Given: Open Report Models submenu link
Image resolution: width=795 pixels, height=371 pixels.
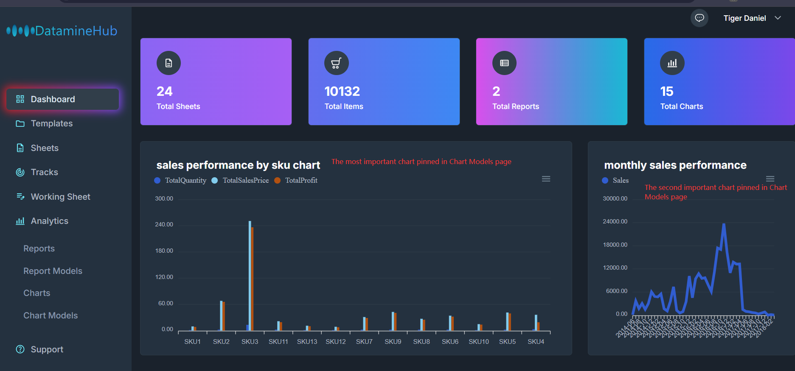Looking at the screenshot, I should (53, 271).
